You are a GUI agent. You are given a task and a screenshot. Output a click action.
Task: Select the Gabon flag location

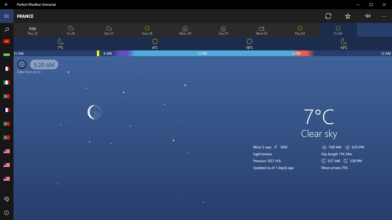coord(7,55)
